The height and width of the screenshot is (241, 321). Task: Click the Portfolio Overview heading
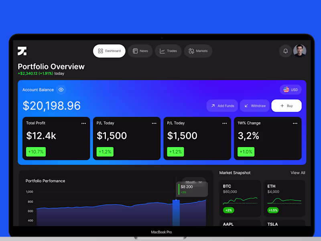51,67
